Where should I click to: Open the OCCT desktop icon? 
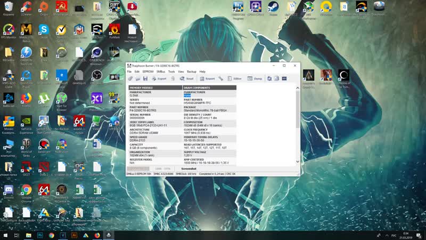coord(26,169)
